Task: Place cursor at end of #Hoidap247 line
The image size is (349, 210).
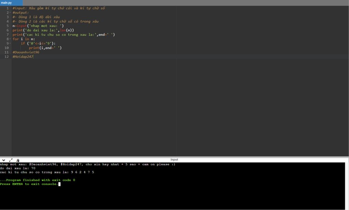Action: click(33, 57)
